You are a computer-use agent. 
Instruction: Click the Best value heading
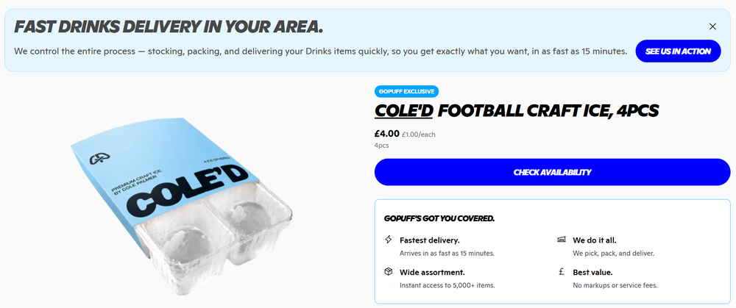592,273
